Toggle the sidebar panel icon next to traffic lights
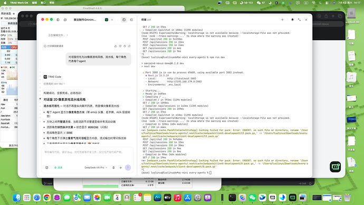The image size is (364, 205). [58, 20]
